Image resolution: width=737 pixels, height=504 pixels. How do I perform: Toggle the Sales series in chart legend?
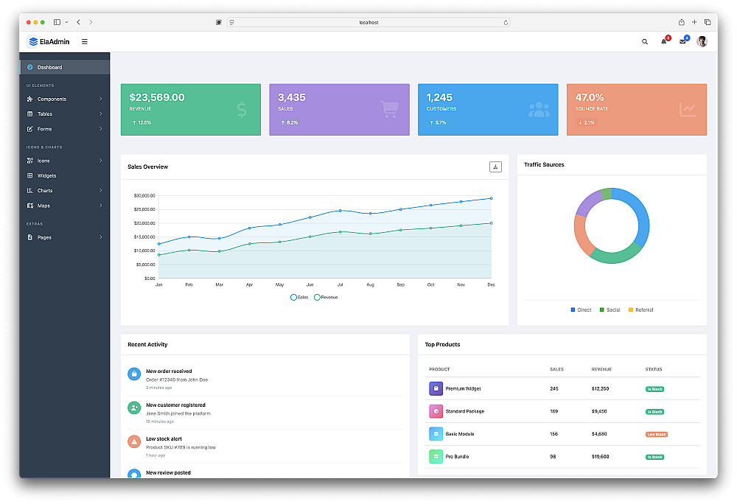(299, 298)
